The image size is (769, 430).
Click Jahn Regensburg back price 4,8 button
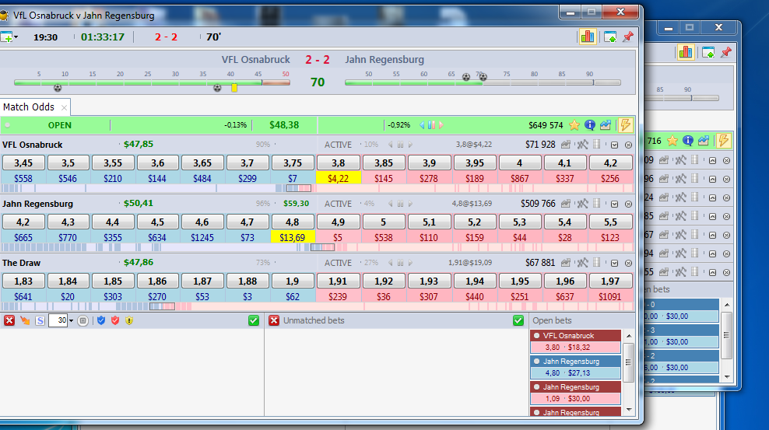pos(293,222)
